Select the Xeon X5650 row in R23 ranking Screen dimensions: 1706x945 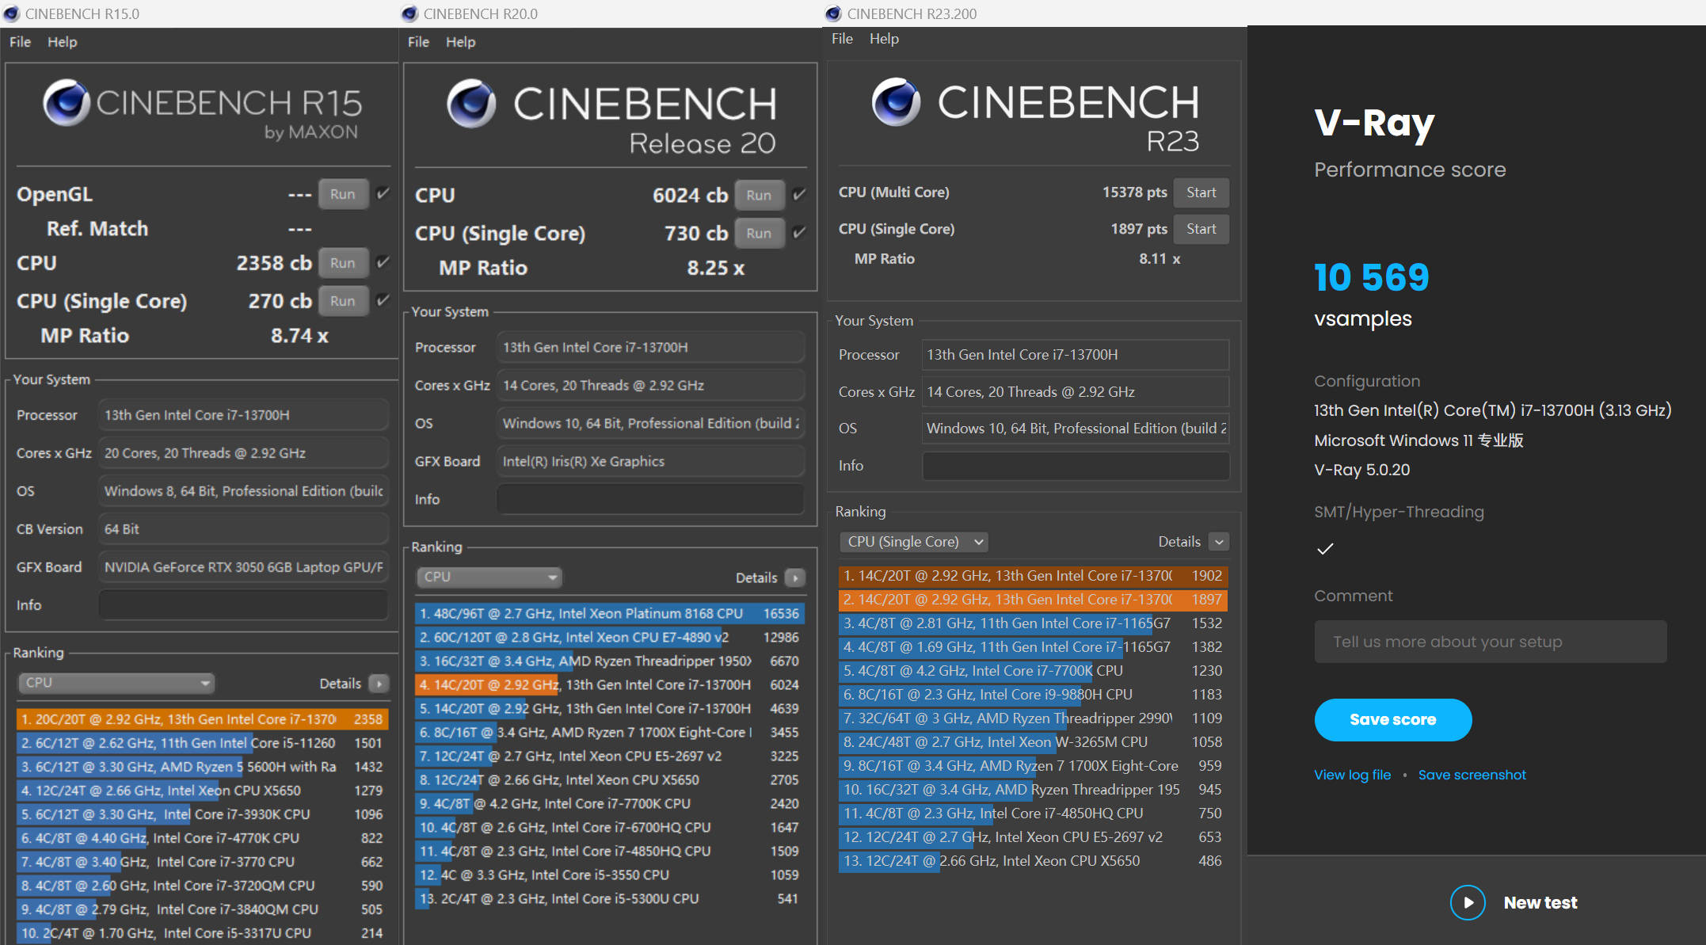click(1033, 861)
